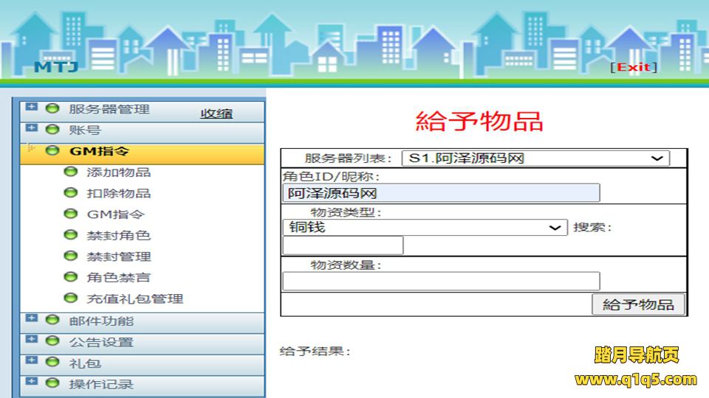Focus the 物资数量 quantity input field

coord(441,281)
